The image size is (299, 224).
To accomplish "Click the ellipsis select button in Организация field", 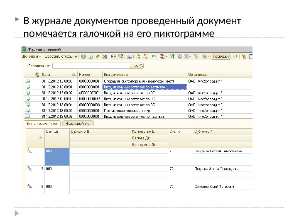I will (132, 66).
